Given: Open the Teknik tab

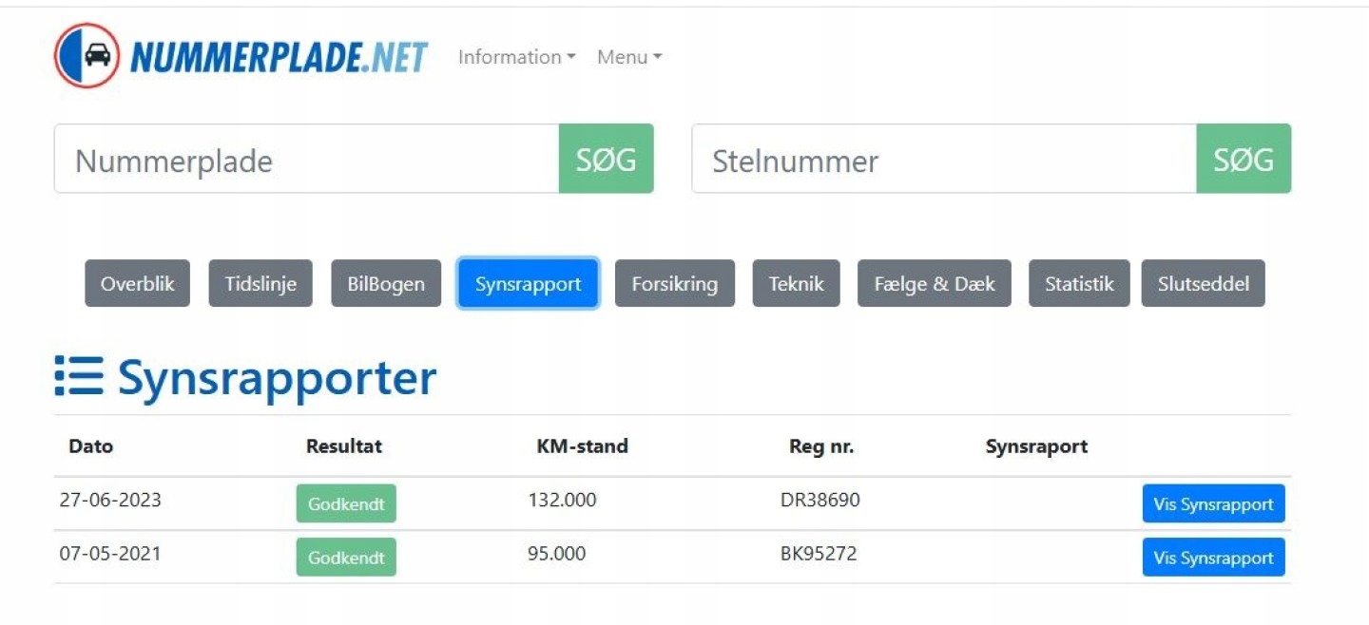Looking at the screenshot, I should [796, 283].
